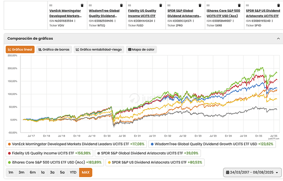Click drag handle of SPDR US Dividend column

pyautogui.click(x=247, y=5)
